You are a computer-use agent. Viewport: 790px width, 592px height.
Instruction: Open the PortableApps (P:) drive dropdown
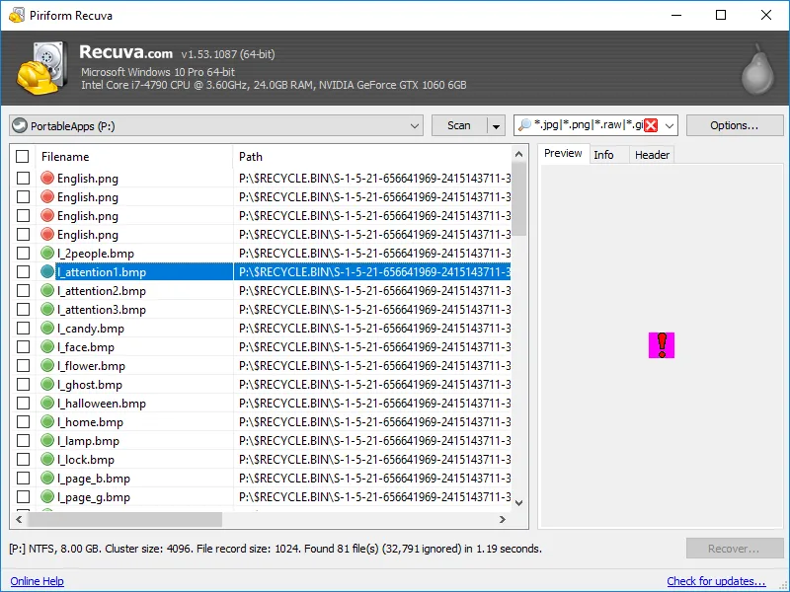pyautogui.click(x=414, y=126)
